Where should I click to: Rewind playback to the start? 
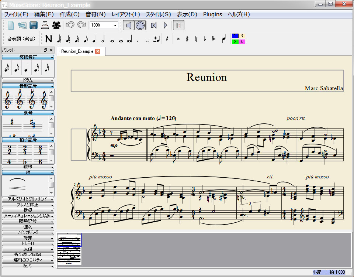154,25
